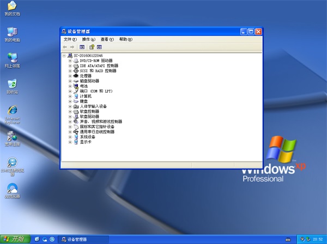This screenshot has width=327, height=244.
Task: Open 我的文档 desktop icon
Action: pos(12,7)
